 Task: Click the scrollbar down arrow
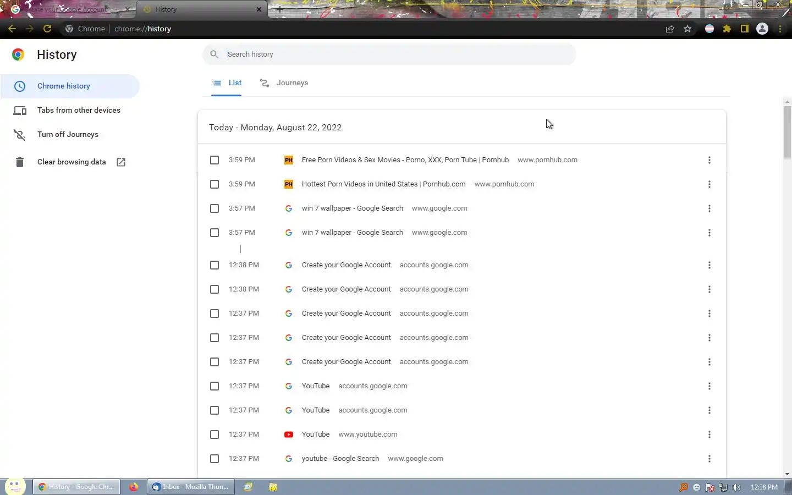(x=787, y=474)
